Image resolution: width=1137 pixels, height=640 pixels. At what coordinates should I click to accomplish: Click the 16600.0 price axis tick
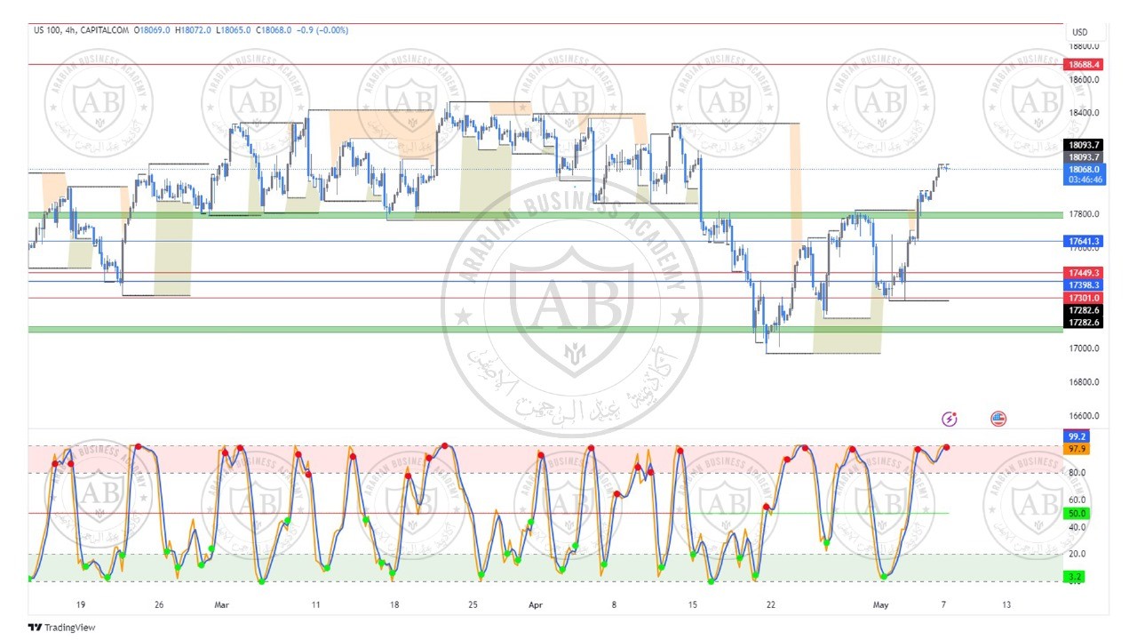[x=1084, y=416]
